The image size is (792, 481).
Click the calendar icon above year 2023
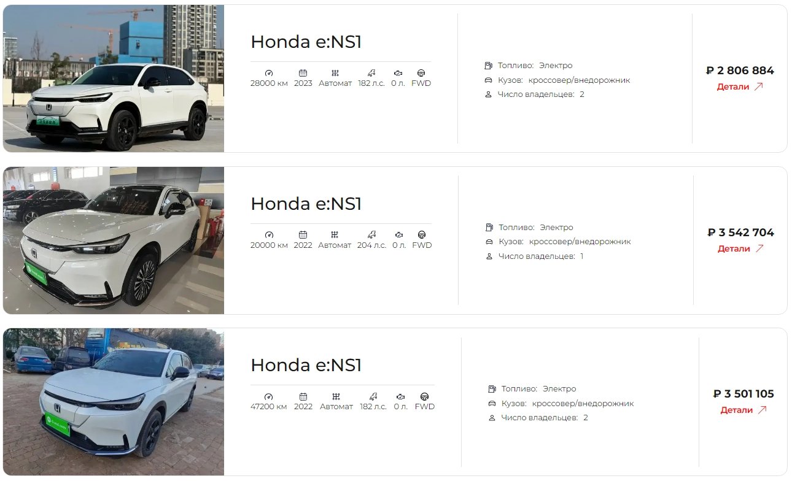click(303, 72)
